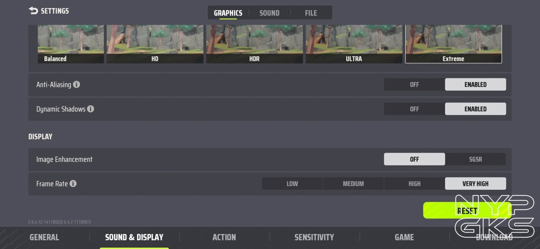Switch to the GRAPHICS tab

coord(228,13)
